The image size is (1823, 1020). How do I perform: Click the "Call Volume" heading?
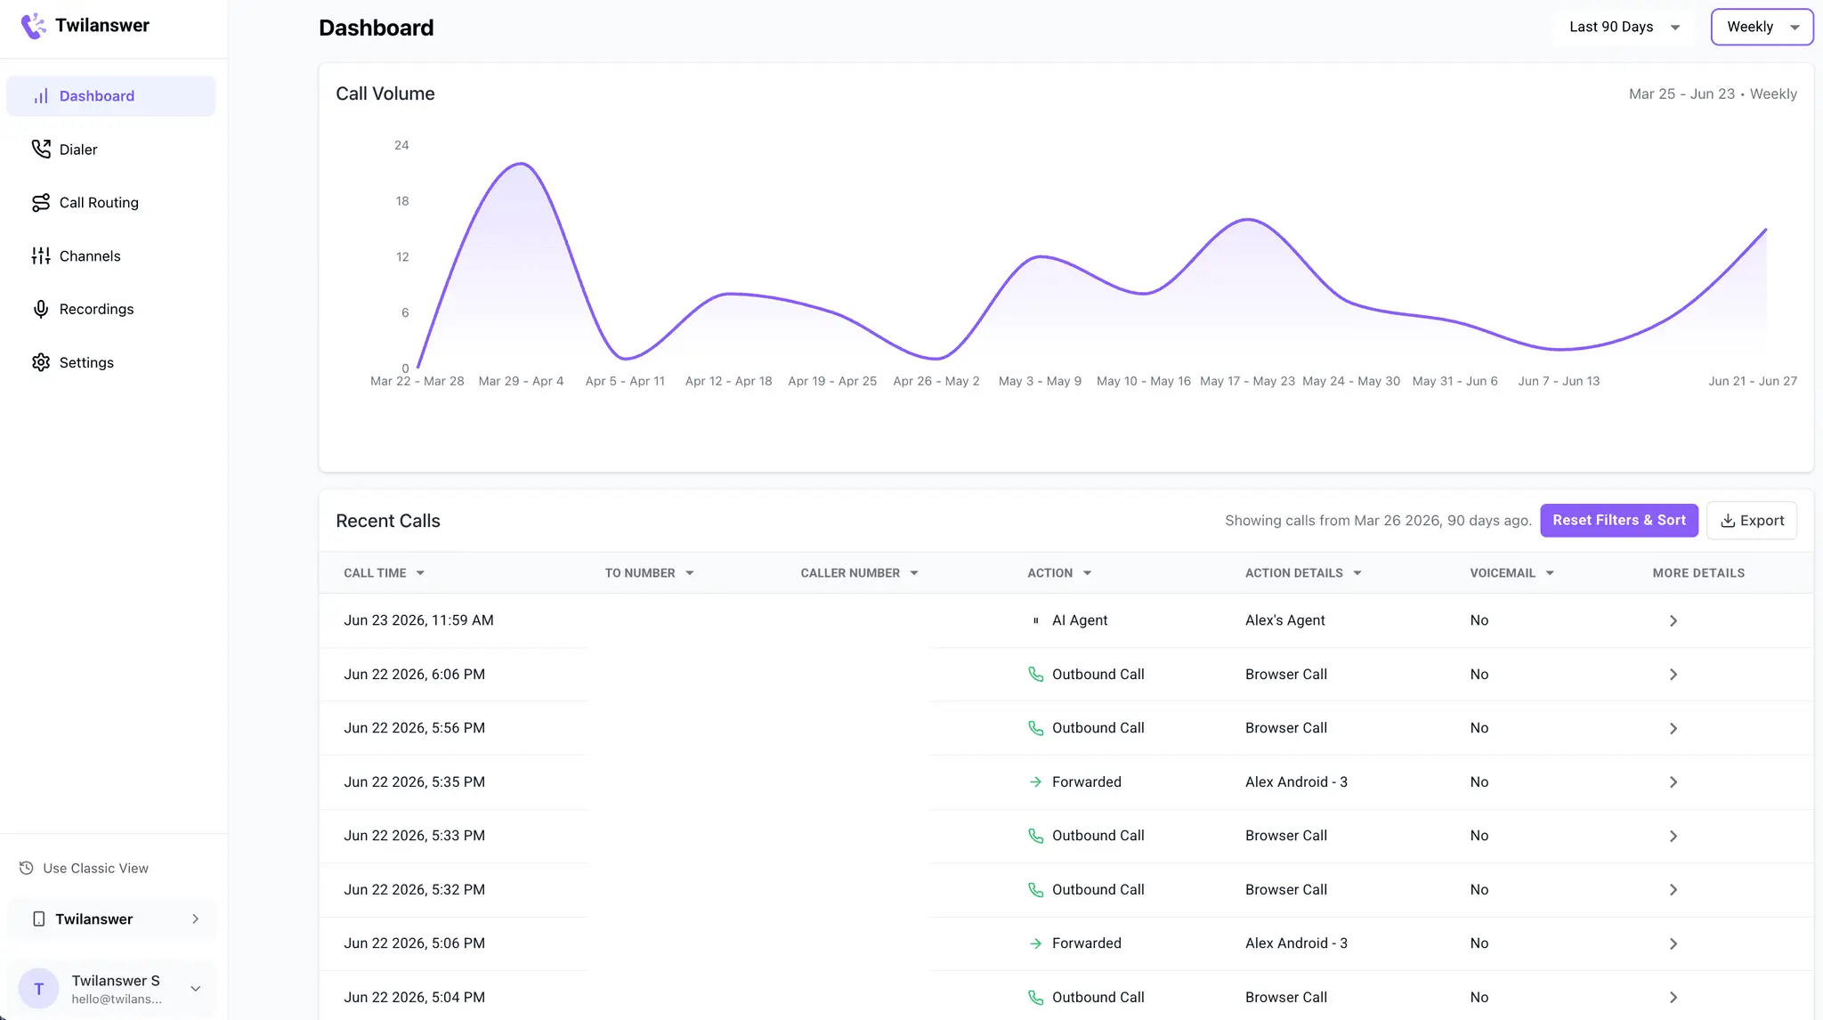385,94
